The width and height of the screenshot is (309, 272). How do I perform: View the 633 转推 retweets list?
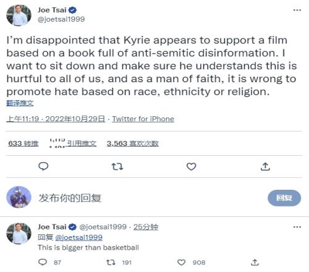pos(23,143)
